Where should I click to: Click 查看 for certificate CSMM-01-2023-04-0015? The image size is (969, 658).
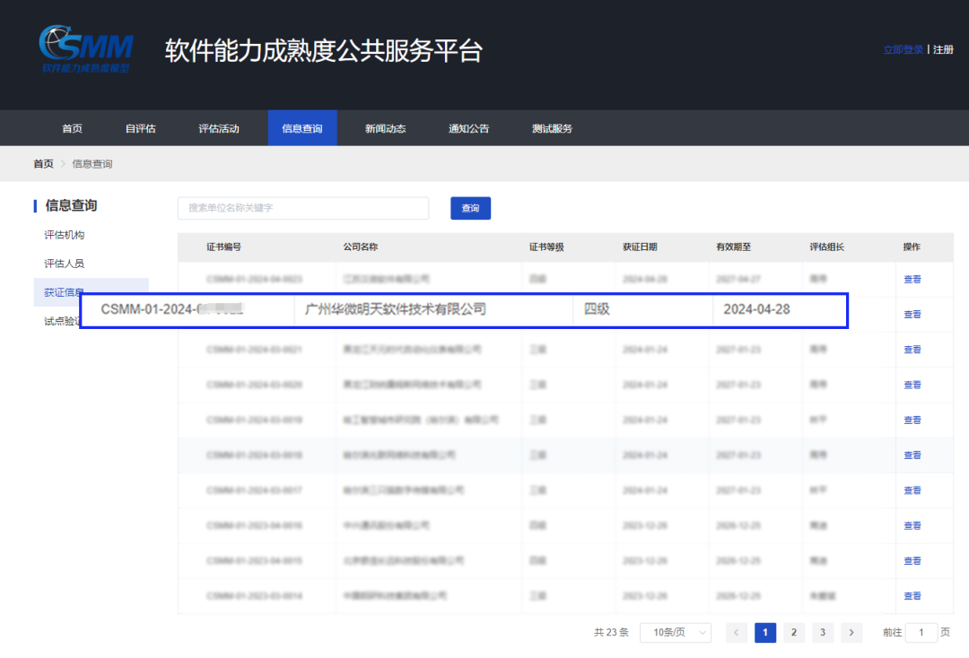pyautogui.click(x=912, y=560)
